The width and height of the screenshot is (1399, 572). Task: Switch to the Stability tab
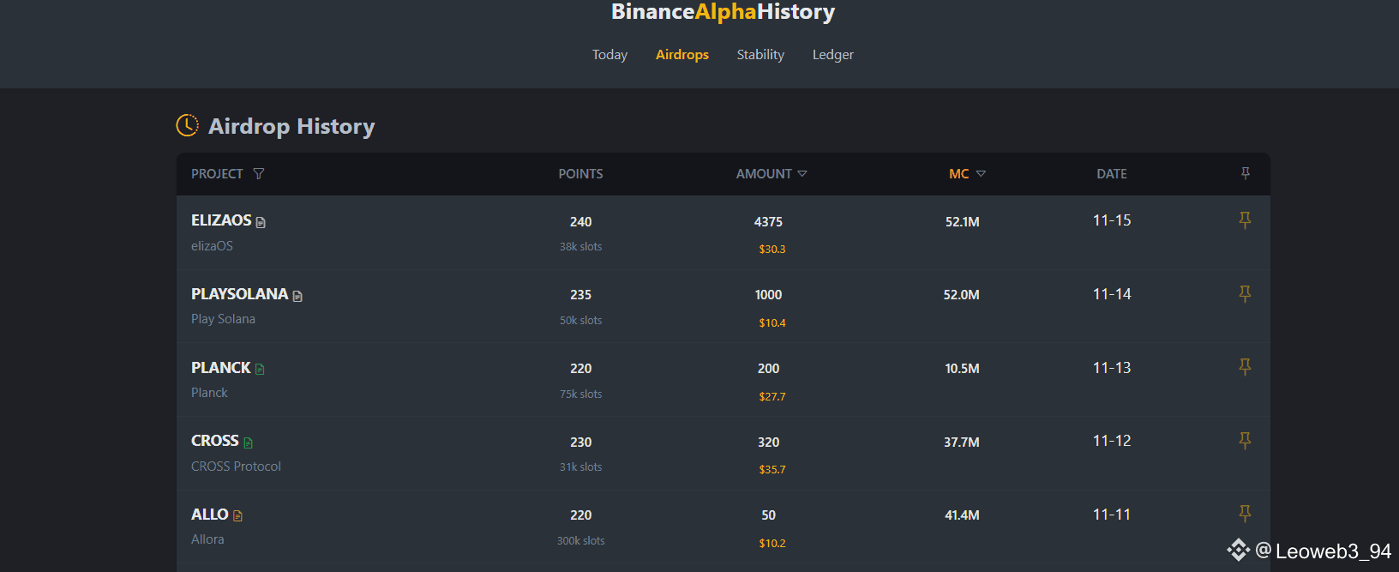coord(760,54)
